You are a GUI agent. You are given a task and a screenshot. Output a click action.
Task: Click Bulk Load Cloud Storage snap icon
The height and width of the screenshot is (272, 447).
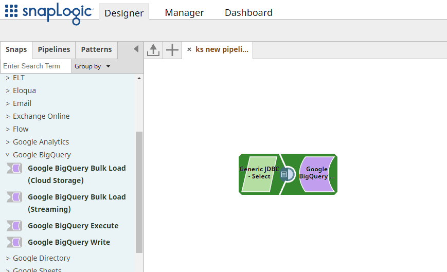pos(14,168)
